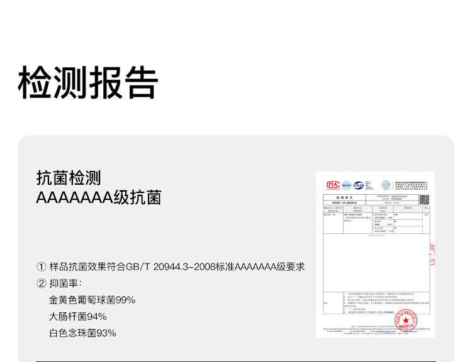
Task: Click the circled number ② marker
Action: point(42,283)
